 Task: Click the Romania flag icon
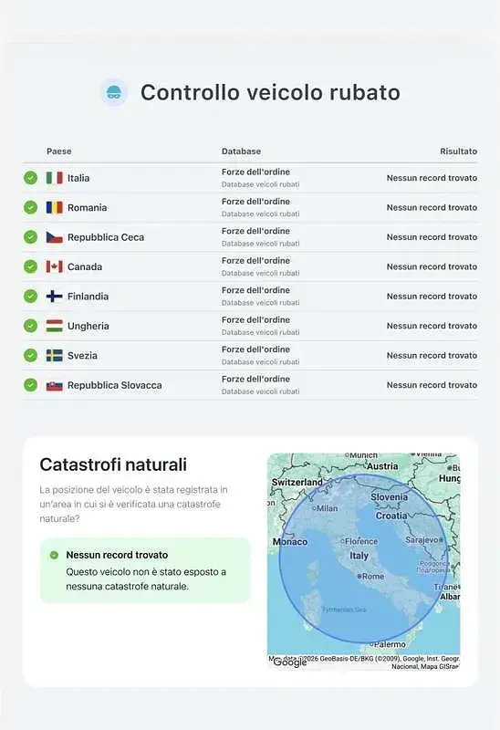(x=55, y=208)
